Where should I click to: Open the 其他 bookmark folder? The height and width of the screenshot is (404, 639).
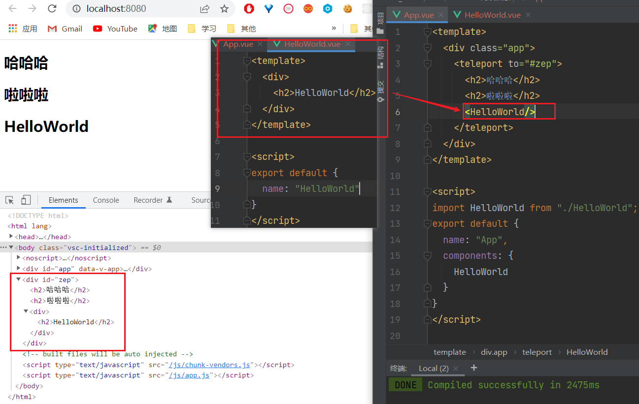coord(241,29)
